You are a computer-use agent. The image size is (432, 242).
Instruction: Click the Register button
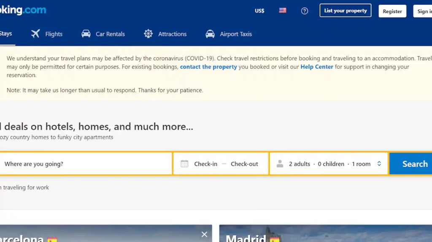point(392,11)
